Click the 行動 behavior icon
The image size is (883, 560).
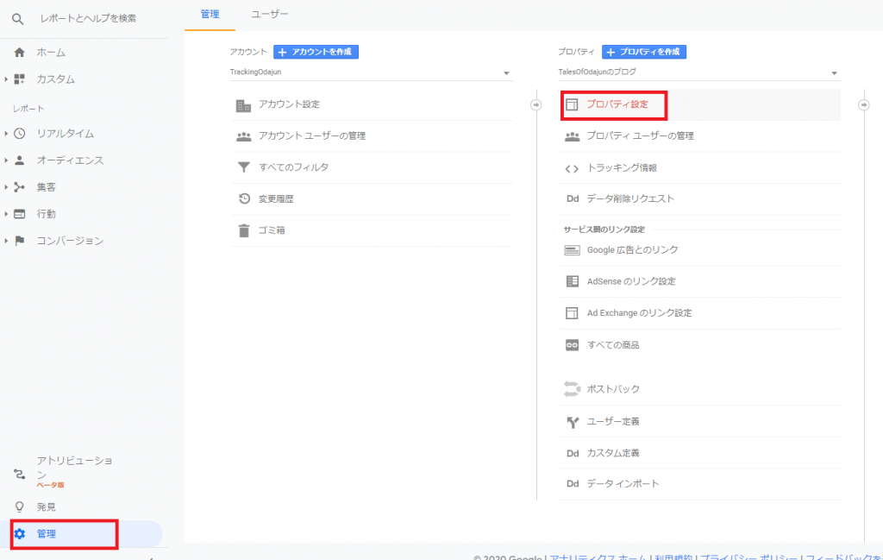[19, 214]
